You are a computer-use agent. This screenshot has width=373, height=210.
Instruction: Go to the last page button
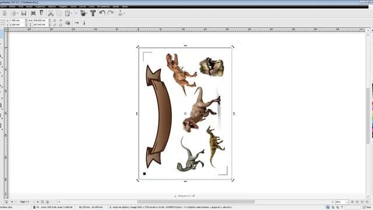point(37,202)
